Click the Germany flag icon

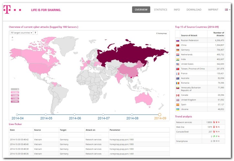pyautogui.click(x=177, y=50)
